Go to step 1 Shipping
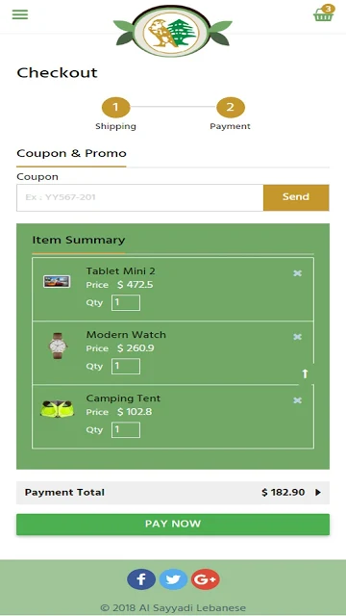The image size is (346, 616). pyautogui.click(x=115, y=108)
